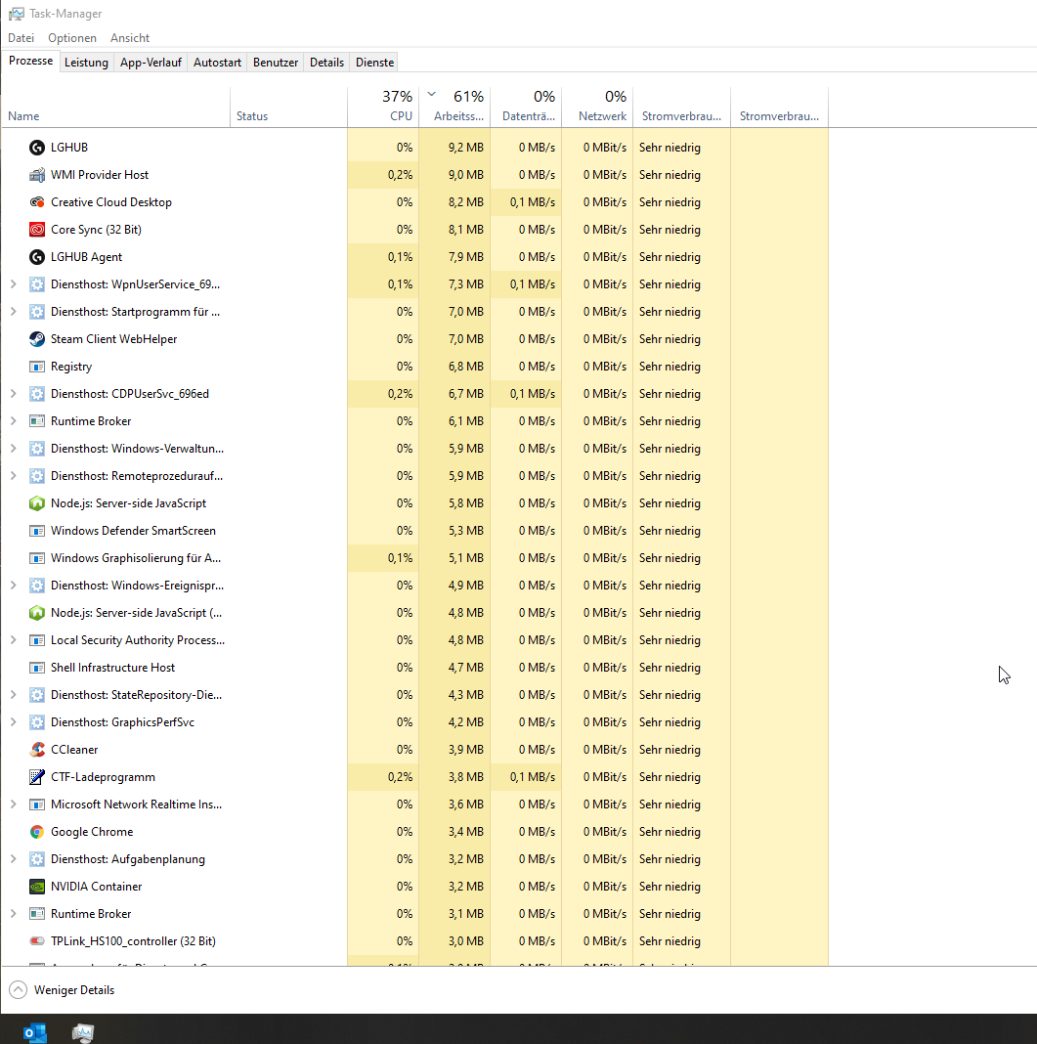Open the Ansicht menu
The width and height of the screenshot is (1037, 1044).
(130, 38)
